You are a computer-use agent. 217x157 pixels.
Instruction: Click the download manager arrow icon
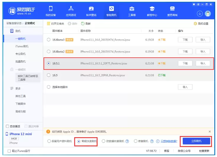[x=200, y=14]
